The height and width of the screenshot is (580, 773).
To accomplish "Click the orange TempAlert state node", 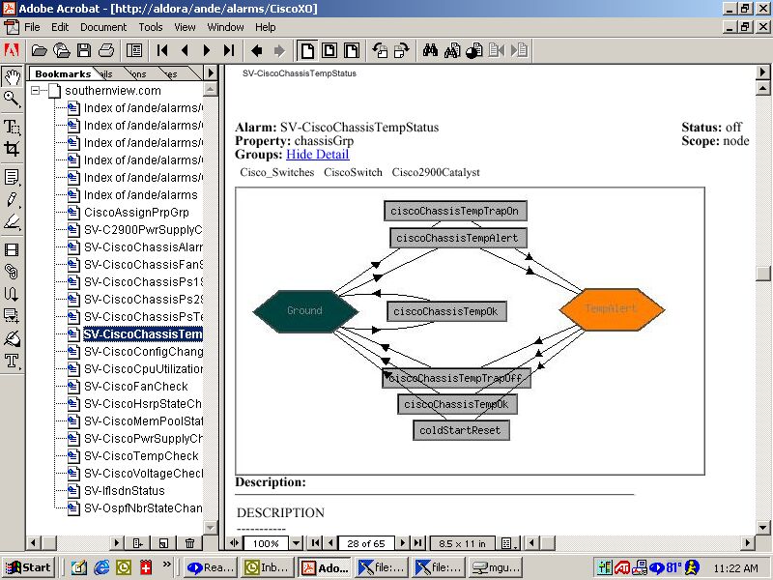I will pos(612,309).
